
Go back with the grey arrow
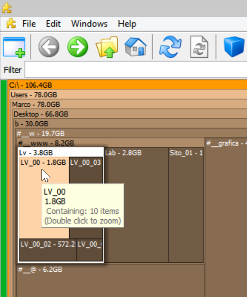point(49,47)
